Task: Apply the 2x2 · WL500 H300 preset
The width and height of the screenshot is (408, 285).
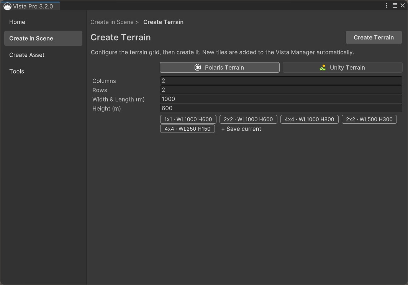Action: point(369,119)
